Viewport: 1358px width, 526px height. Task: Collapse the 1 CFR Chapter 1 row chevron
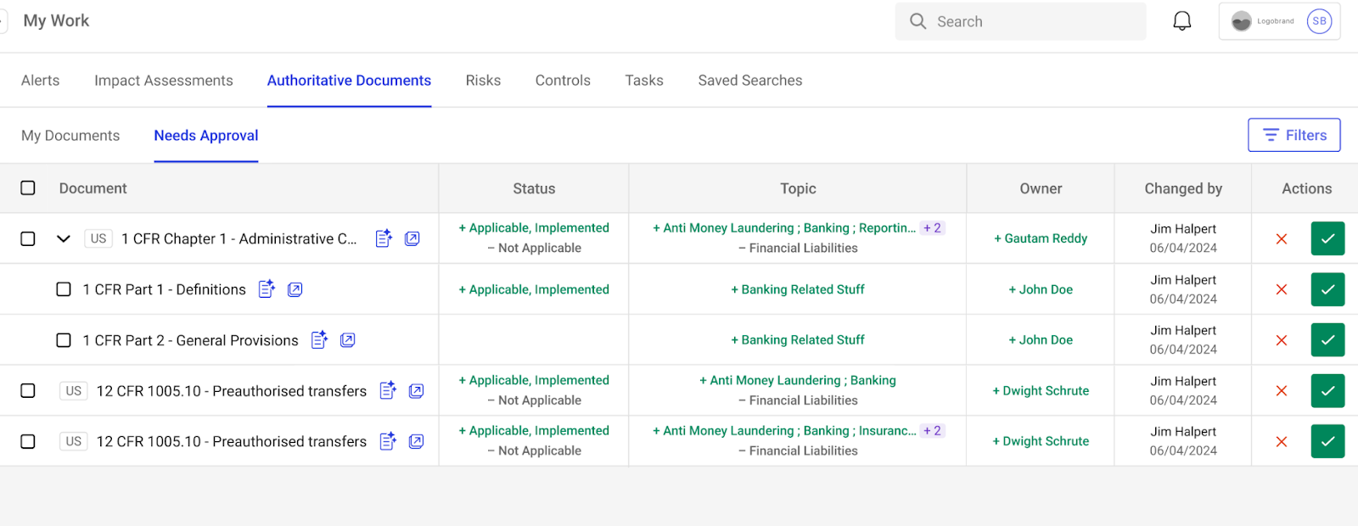64,239
